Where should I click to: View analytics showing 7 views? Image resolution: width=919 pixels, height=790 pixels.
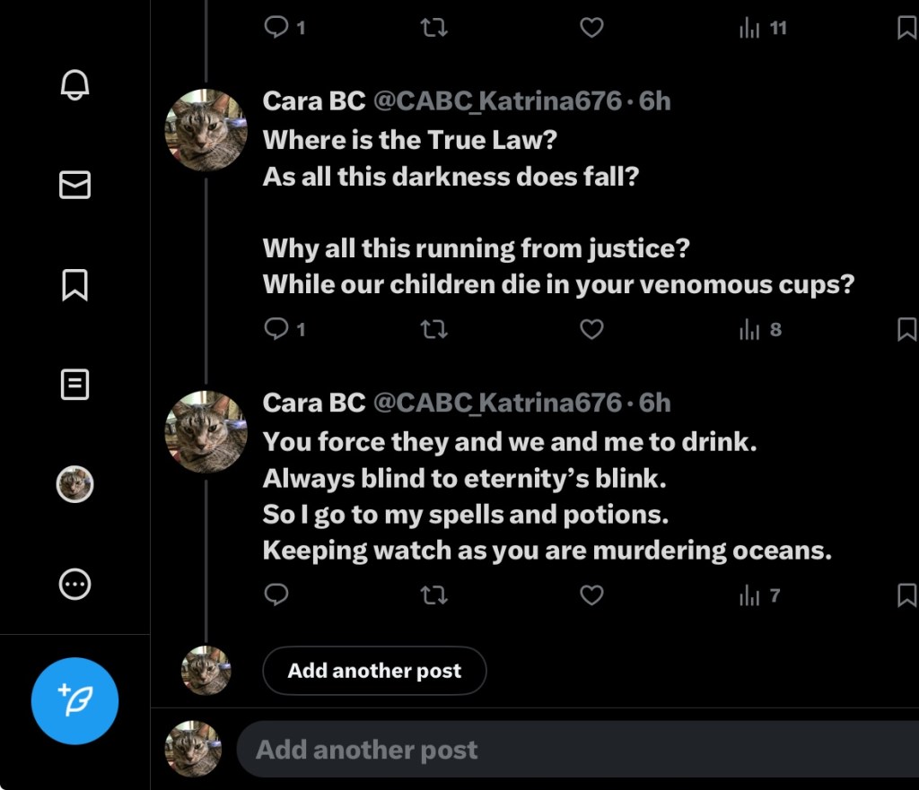pos(759,595)
